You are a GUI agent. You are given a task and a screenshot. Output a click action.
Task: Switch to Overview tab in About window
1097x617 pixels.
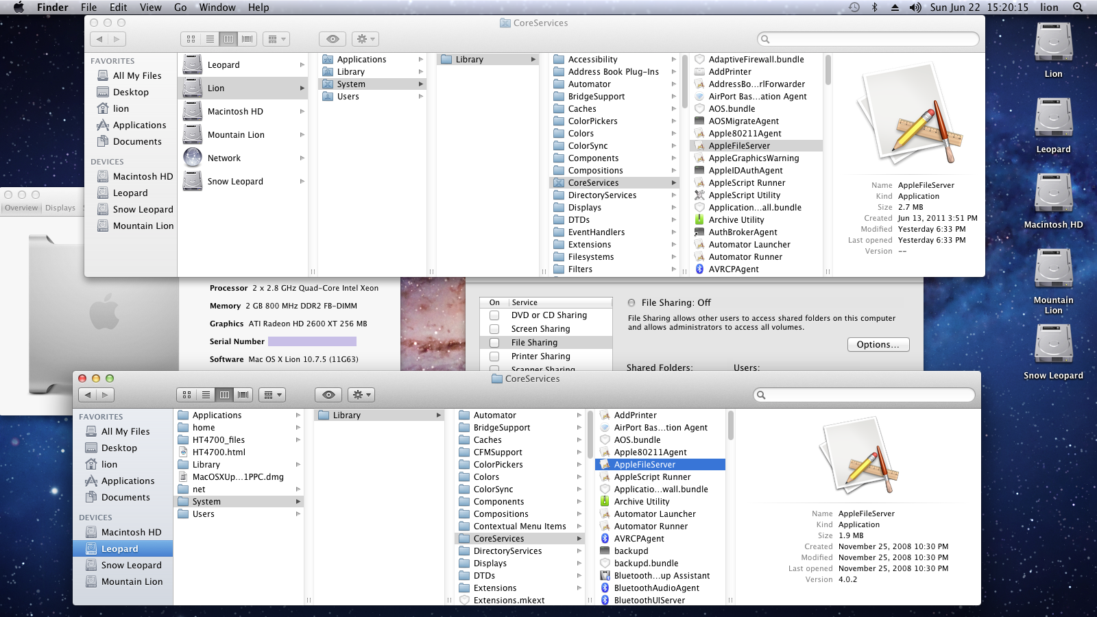21,208
